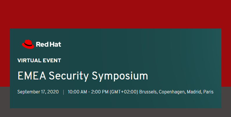The height and width of the screenshot is (117, 231).
Task: Open the EMEA Security Symposium title
Action: click(x=83, y=76)
